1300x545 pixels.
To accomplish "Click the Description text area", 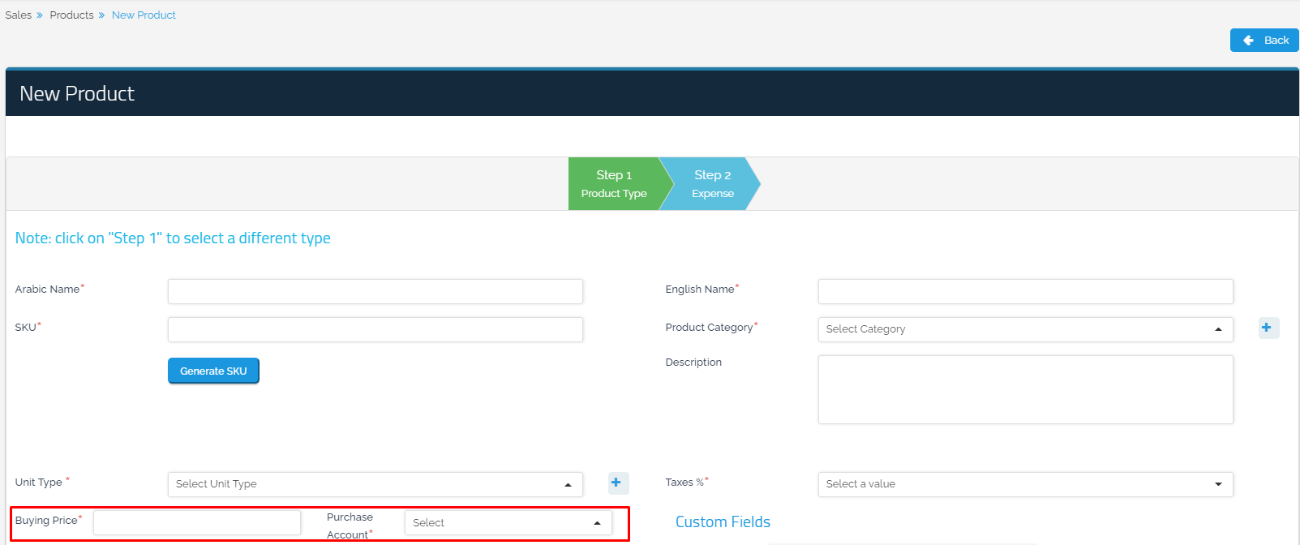I will click(1024, 389).
